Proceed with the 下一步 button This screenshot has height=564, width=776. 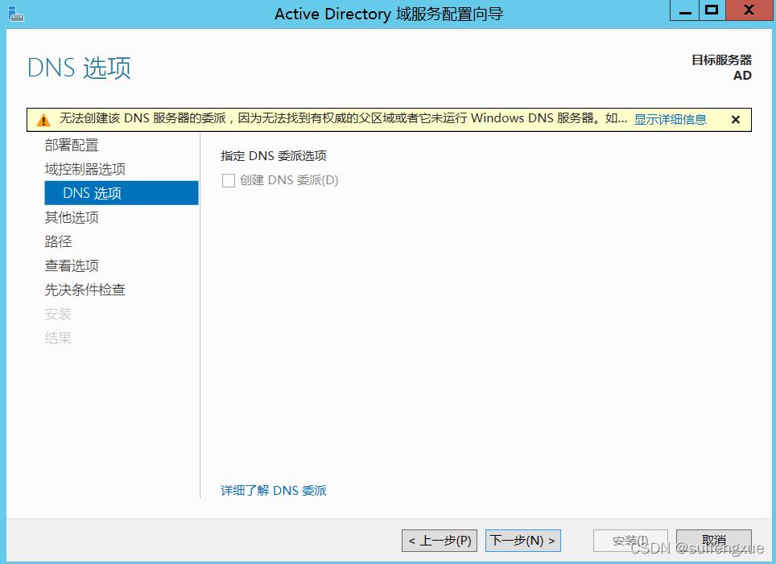pos(522,540)
